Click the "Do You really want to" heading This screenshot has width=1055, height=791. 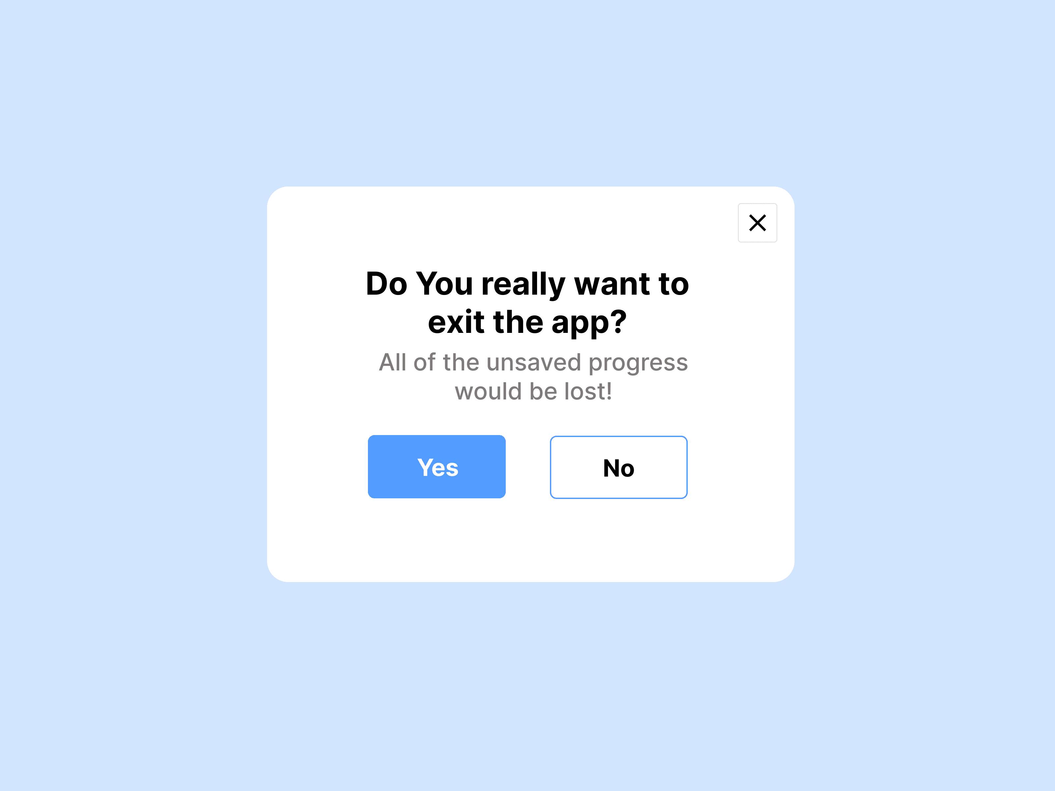tap(527, 284)
